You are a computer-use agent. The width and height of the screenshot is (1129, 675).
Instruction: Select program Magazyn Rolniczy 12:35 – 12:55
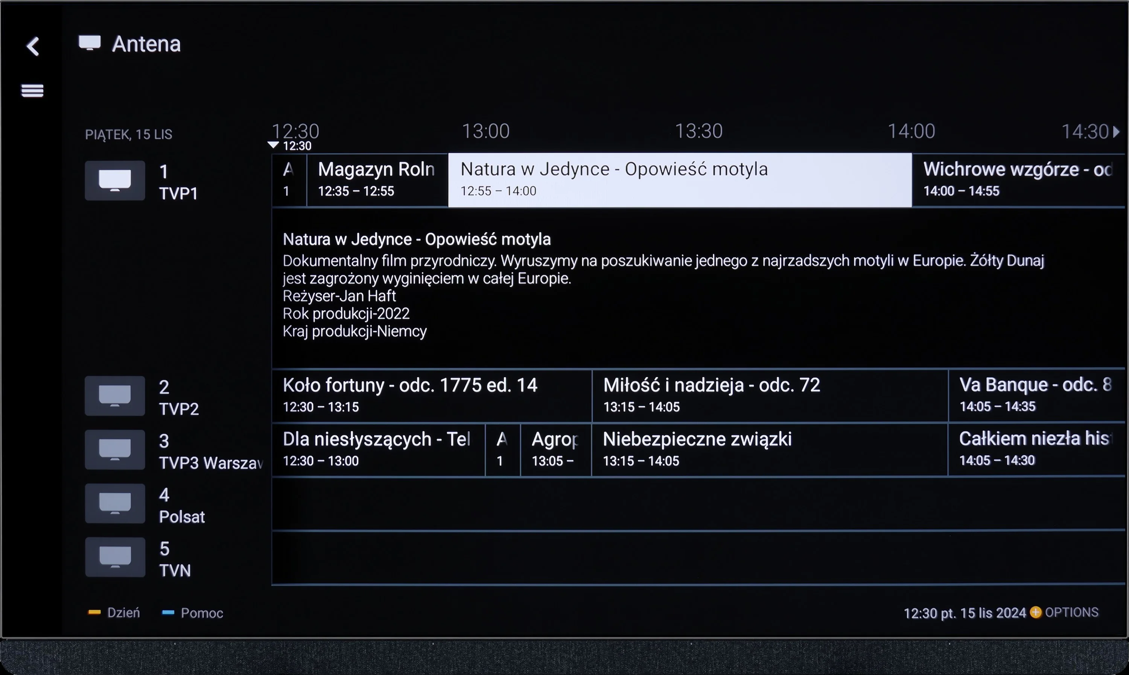point(377,180)
